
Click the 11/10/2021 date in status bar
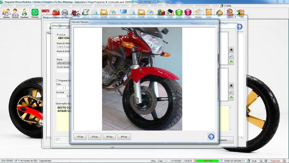tap(176, 161)
